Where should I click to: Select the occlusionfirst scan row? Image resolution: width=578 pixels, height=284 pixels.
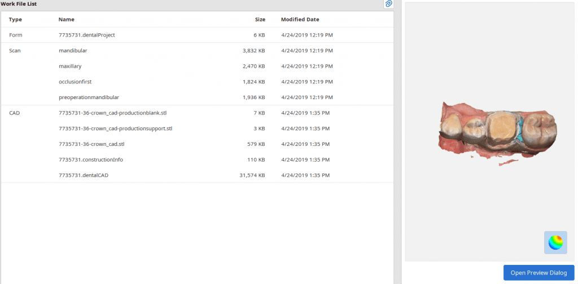click(x=197, y=82)
